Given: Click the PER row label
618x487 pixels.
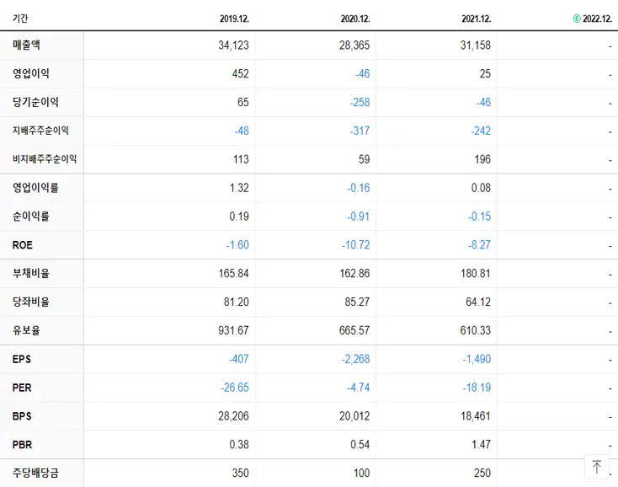Looking at the screenshot, I should coord(22,388).
